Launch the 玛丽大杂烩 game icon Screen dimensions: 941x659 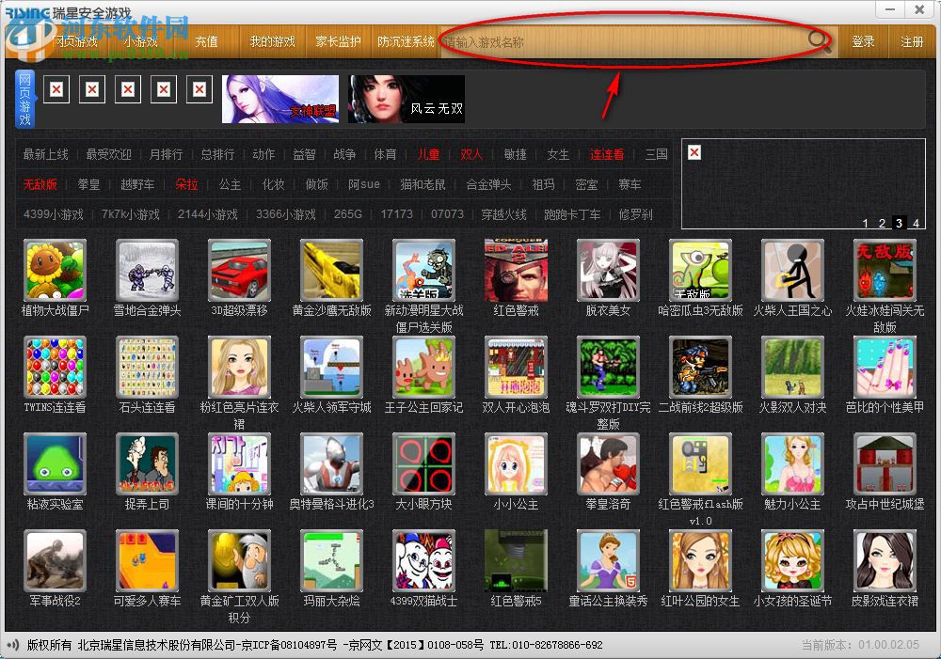[332, 560]
